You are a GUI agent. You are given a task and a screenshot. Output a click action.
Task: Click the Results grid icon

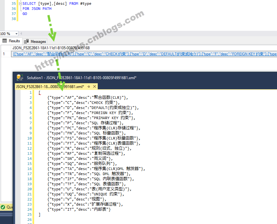point(5,41)
